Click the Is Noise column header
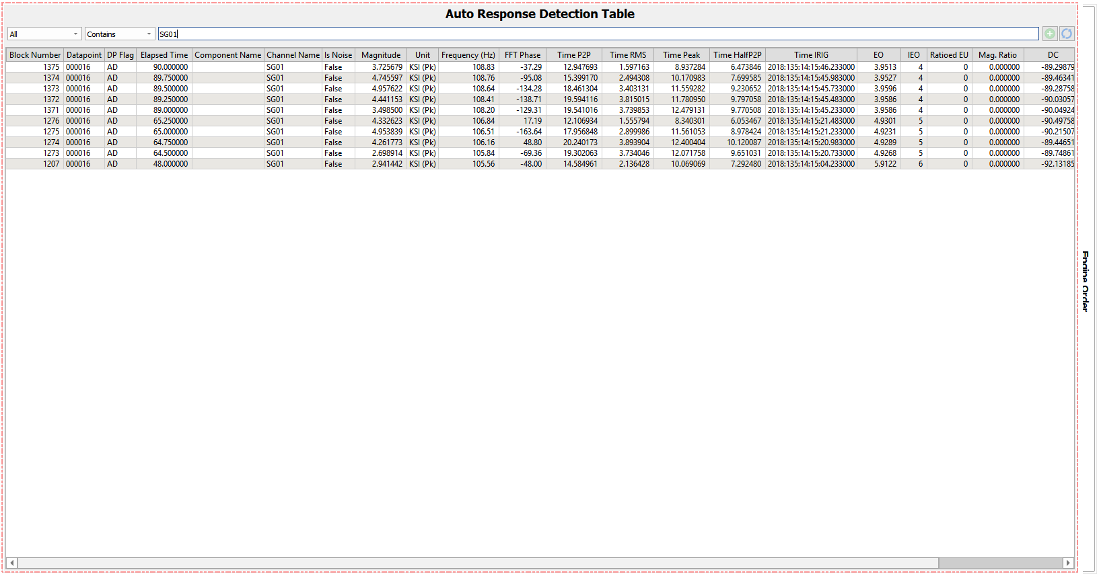This screenshot has height=576, width=1099. (339, 55)
